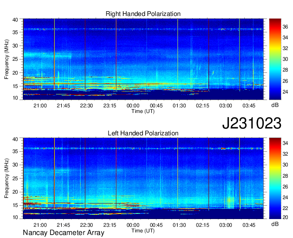The height and width of the screenshot is (238, 293).
Task: Click 30 MHz tick on right-handed frequency axis
Action: pos(15,46)
